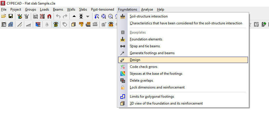This screenshot has height=118, width=269.
Task: Click the open folder icon
Action: (x=4, y=16)
